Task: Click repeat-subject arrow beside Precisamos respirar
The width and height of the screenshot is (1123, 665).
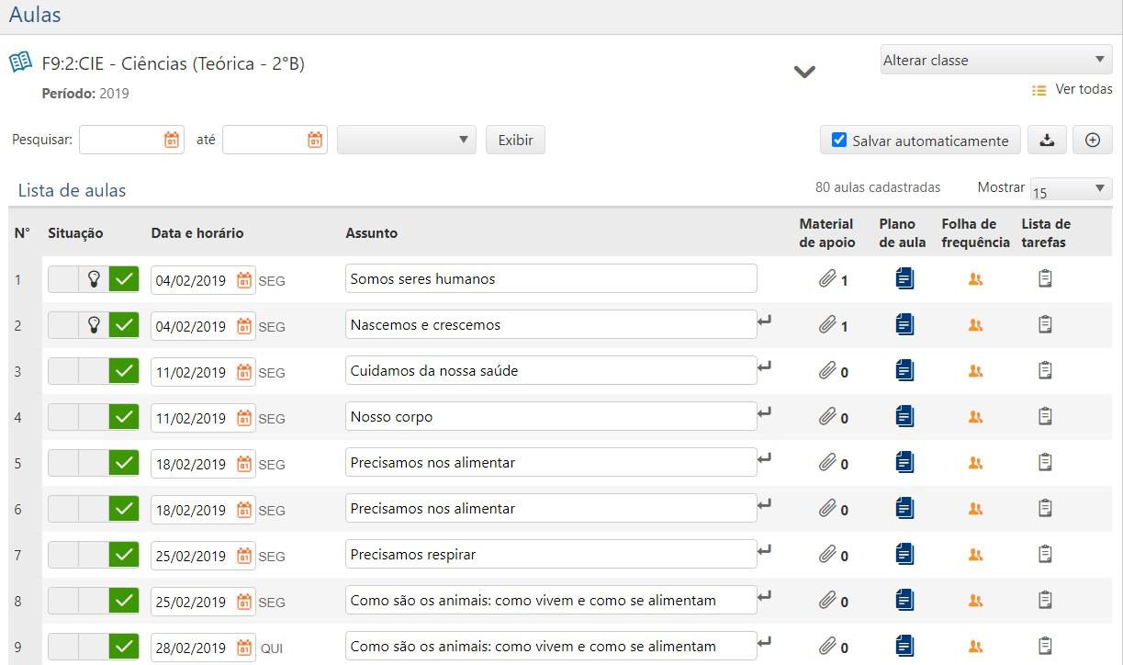Action: pyautogui.click(x=765, y=549)
